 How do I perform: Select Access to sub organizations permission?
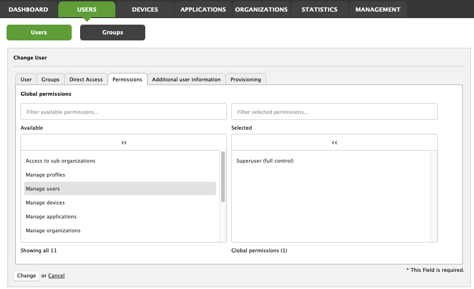pos(61,161)
